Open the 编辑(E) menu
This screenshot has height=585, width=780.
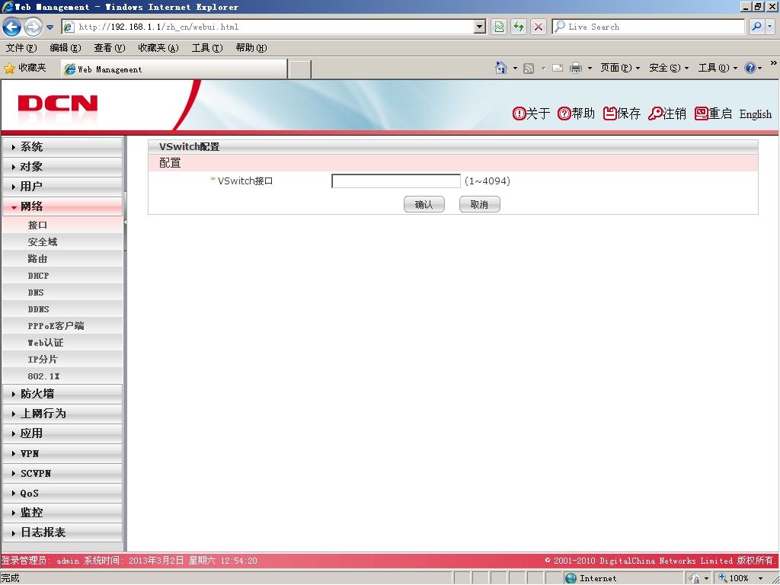[x=66, y=48]
